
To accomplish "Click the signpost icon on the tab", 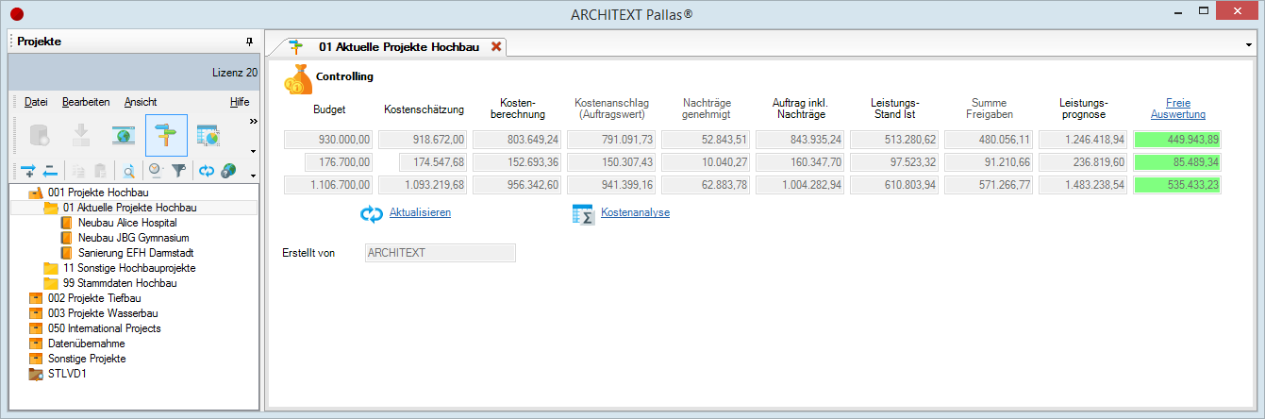I will pos(297,46).
